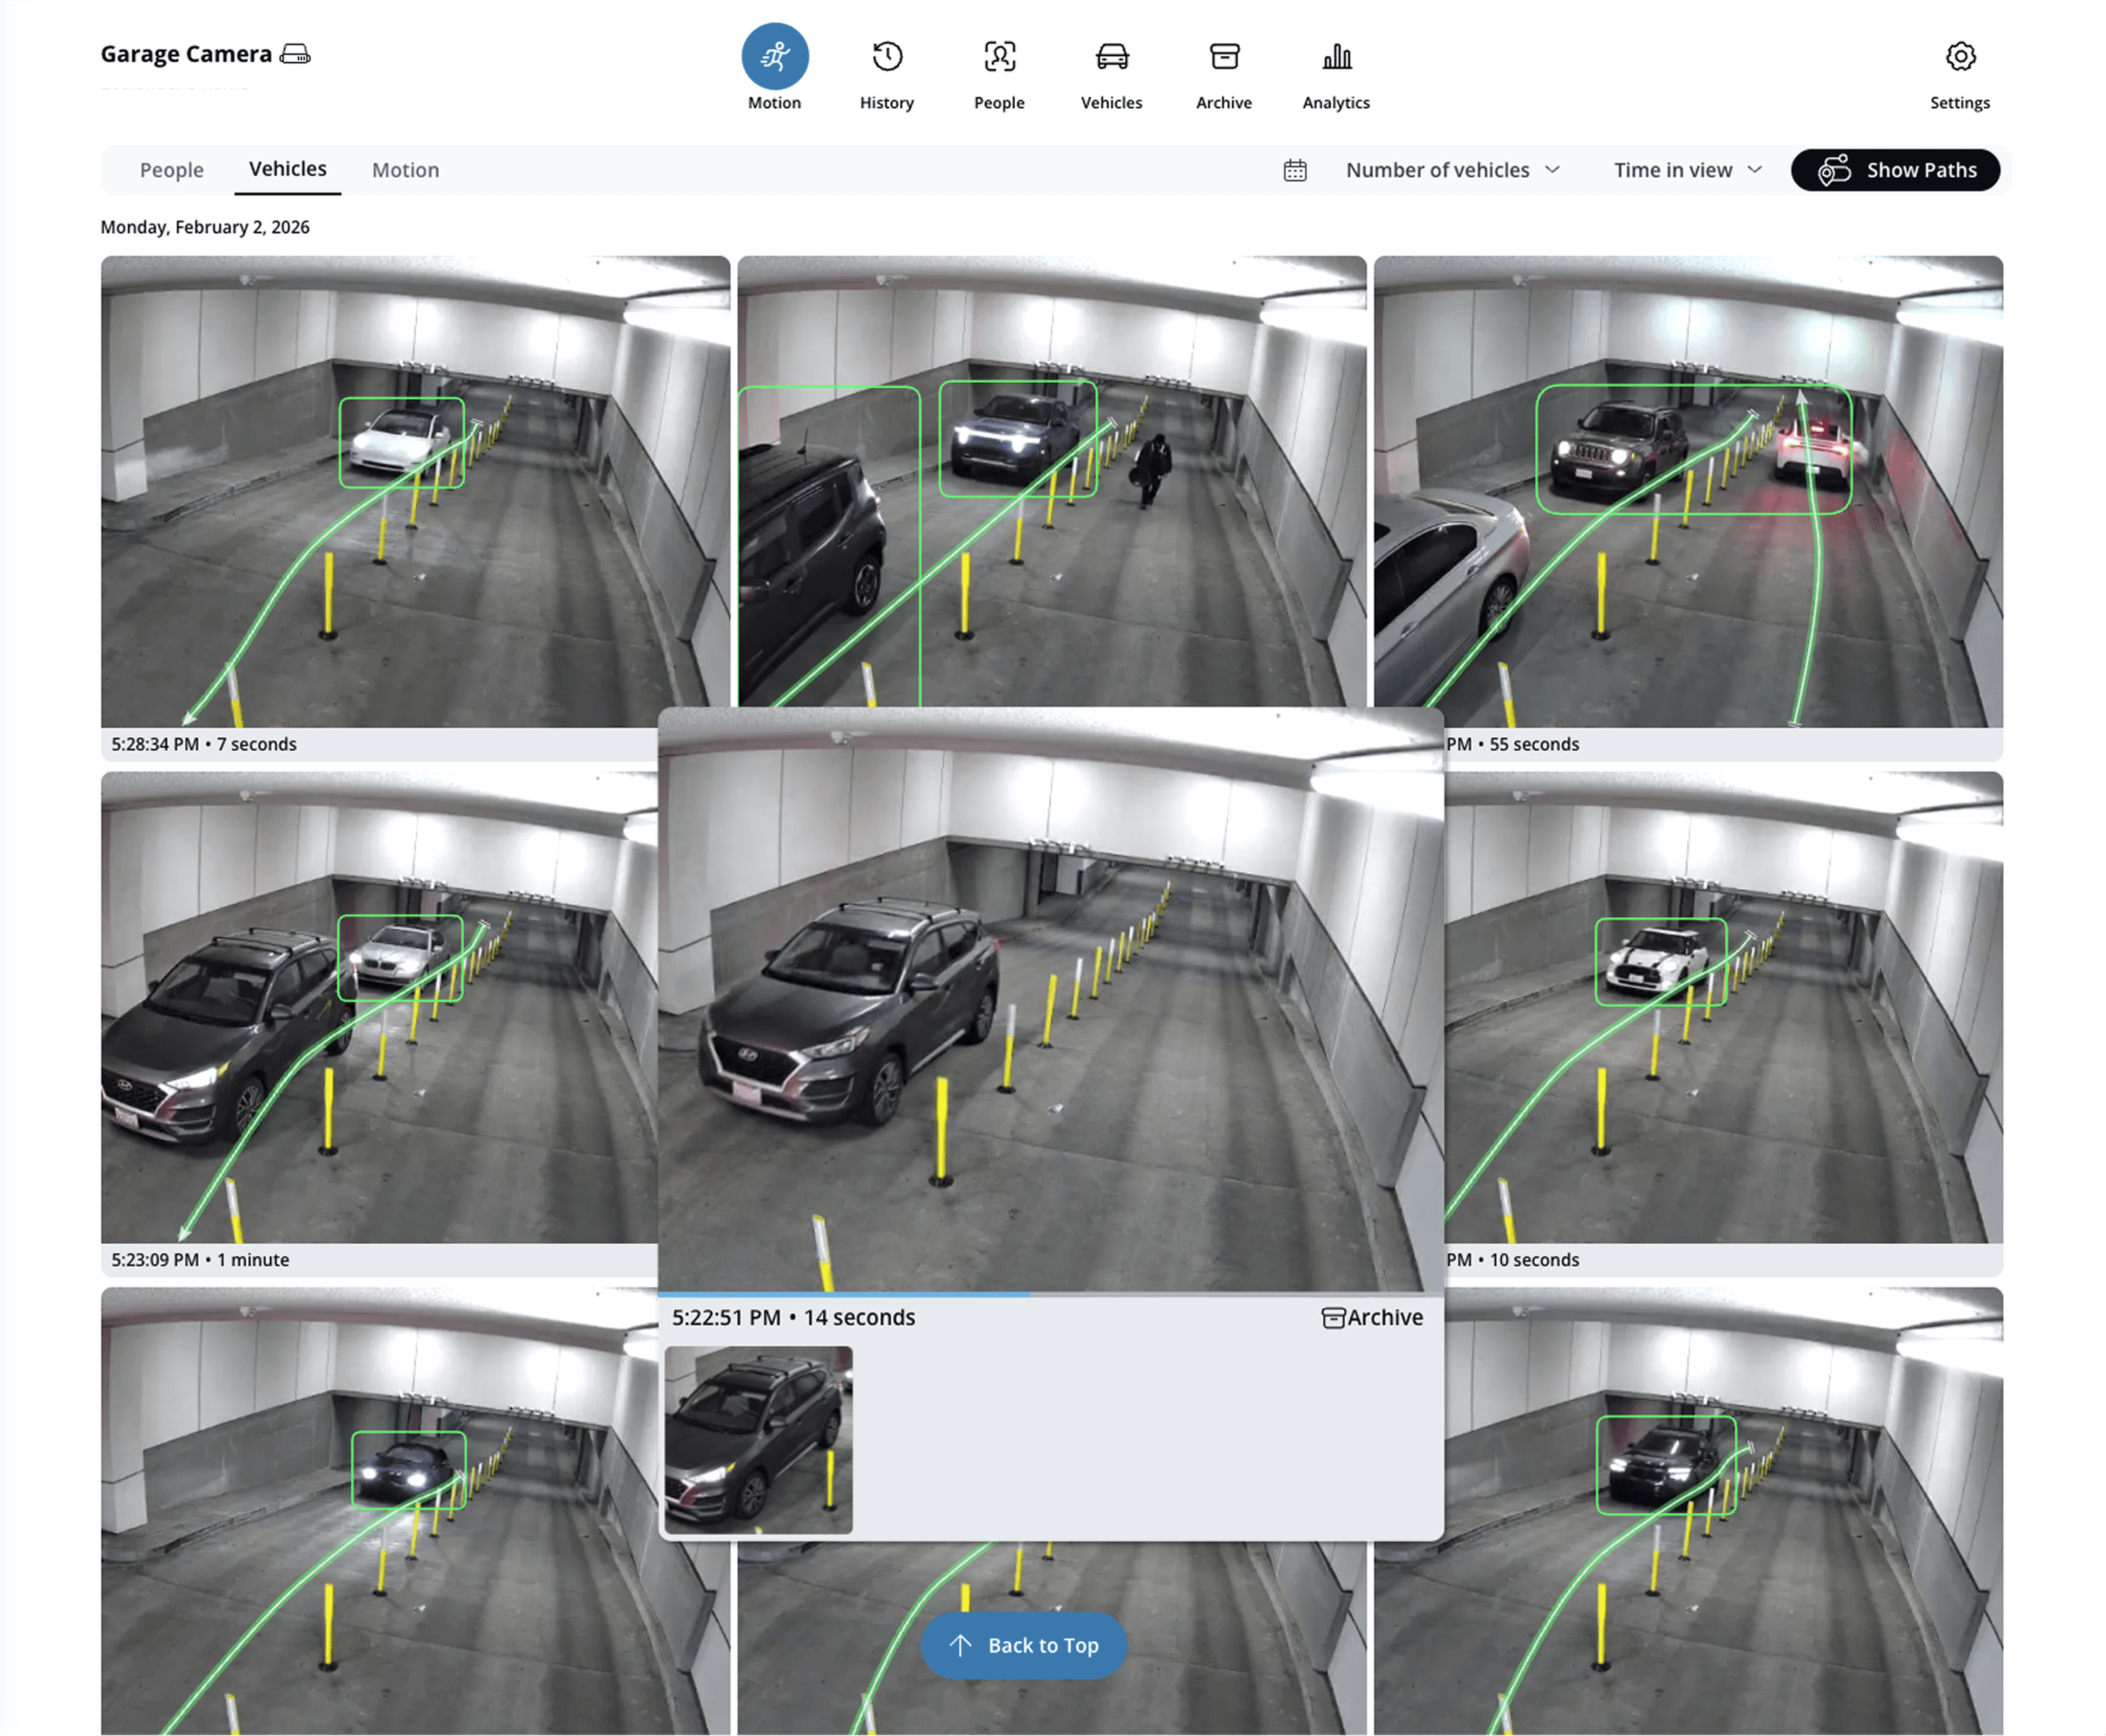Open the calendar date picker
Screen dimensions: 2106x1736
[1294, 170]
